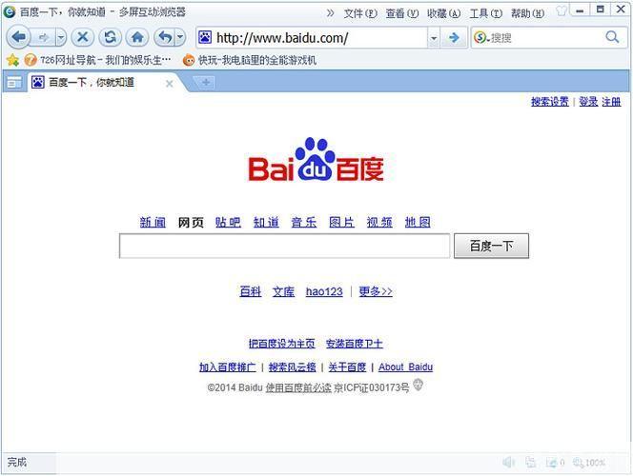633x476 pixels.
Task: Click the browser logo icon in title bar
Action: [10, 12]
